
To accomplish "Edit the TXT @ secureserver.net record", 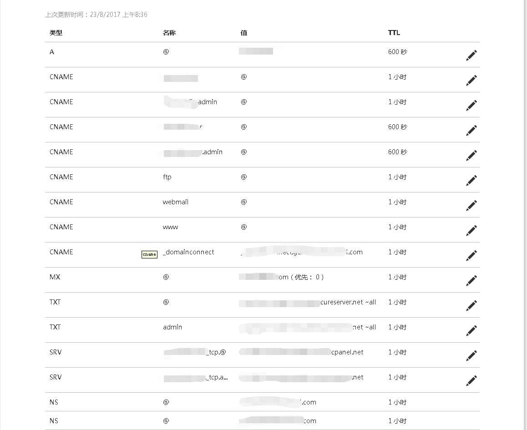I will coord(471,306).
